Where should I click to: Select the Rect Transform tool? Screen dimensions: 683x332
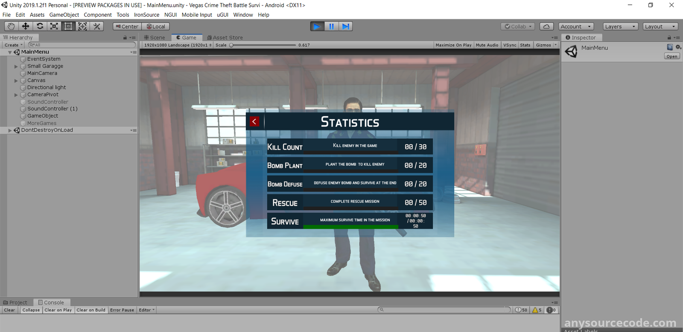pyautogui.click(x=68, y=26)
